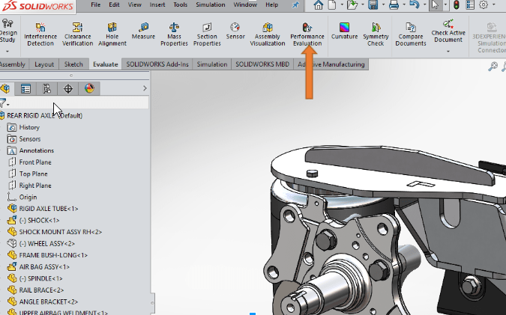
Task: Click the Save icon
Action: tap(373, 4)
